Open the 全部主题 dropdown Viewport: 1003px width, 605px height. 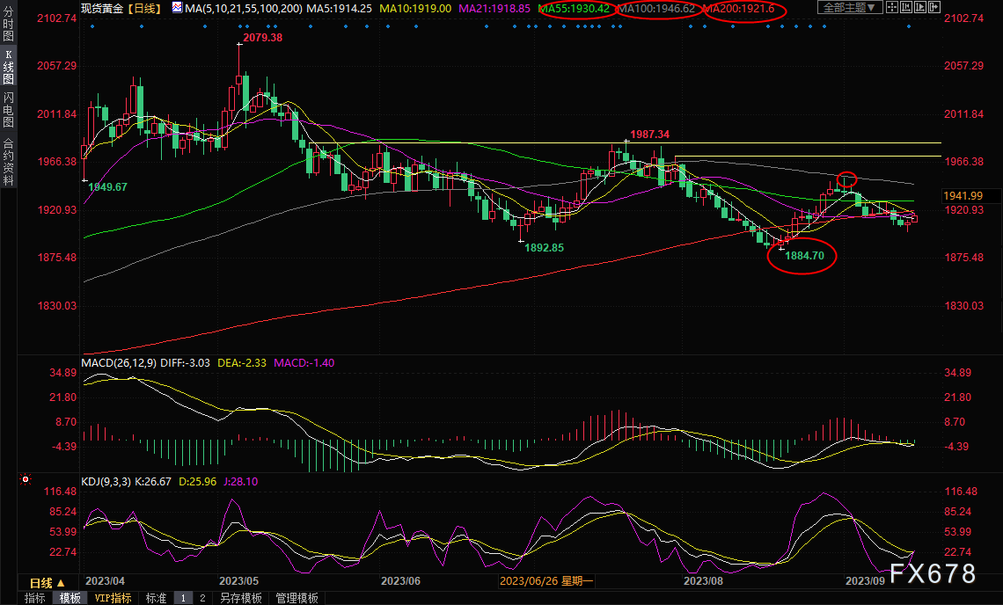click(x=850, y=7)
